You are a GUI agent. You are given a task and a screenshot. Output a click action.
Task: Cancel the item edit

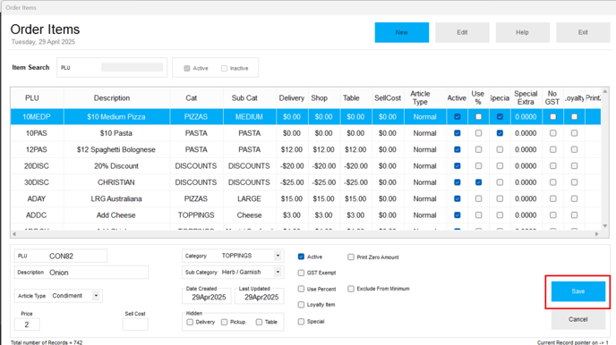click(x=577, y=319)
